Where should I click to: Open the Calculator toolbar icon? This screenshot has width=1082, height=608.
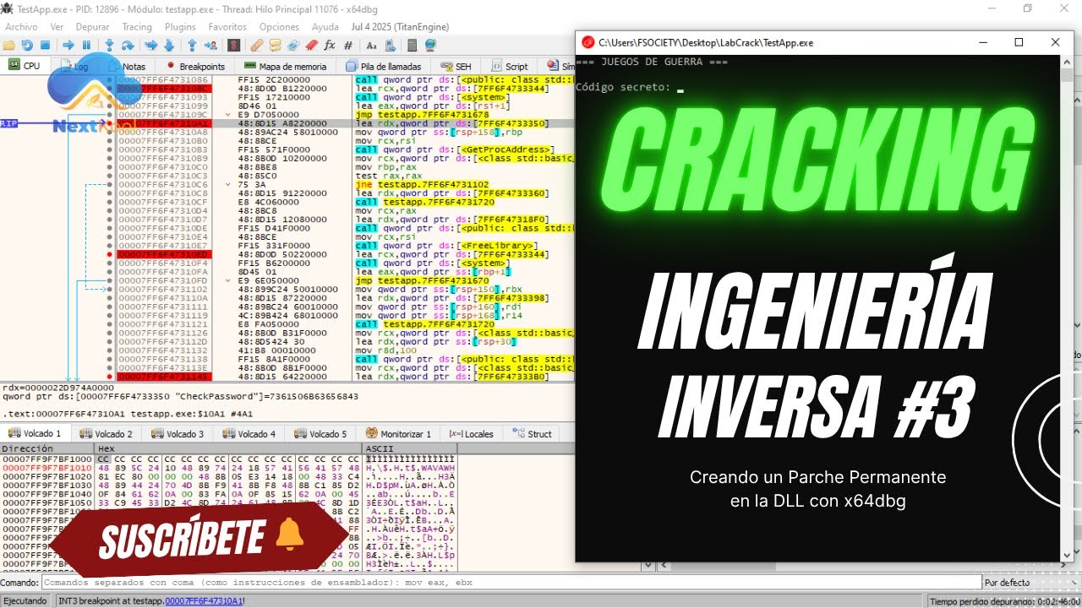coord(412,45)
